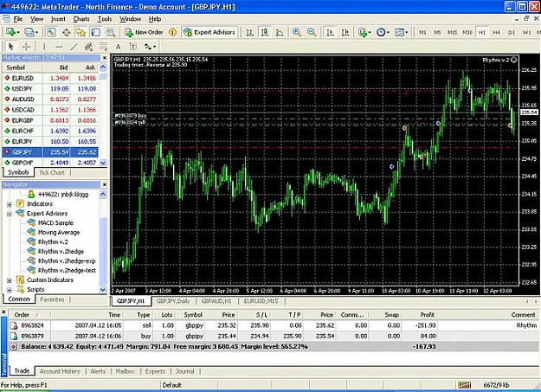
Task: Toggle the Terminal window icon
Action: pos(95,32)
